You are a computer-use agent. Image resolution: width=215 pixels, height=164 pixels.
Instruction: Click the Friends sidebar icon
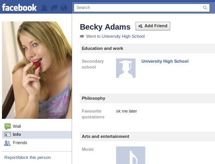7,143
